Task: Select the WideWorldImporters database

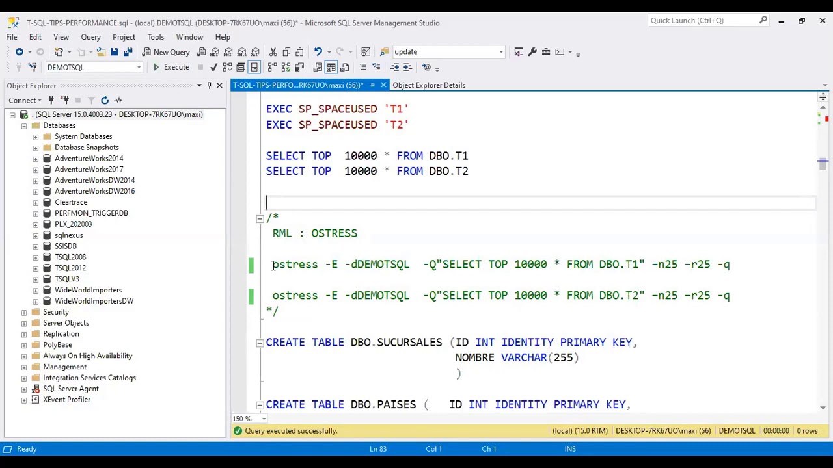Action: [x=88, y=290]
